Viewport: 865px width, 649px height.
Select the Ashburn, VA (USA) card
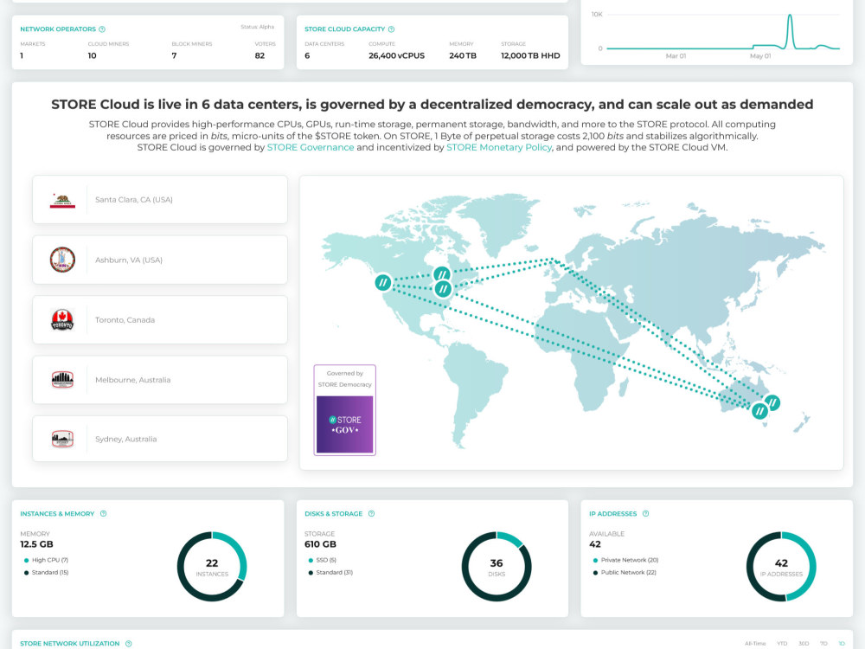tap(160, 260)
